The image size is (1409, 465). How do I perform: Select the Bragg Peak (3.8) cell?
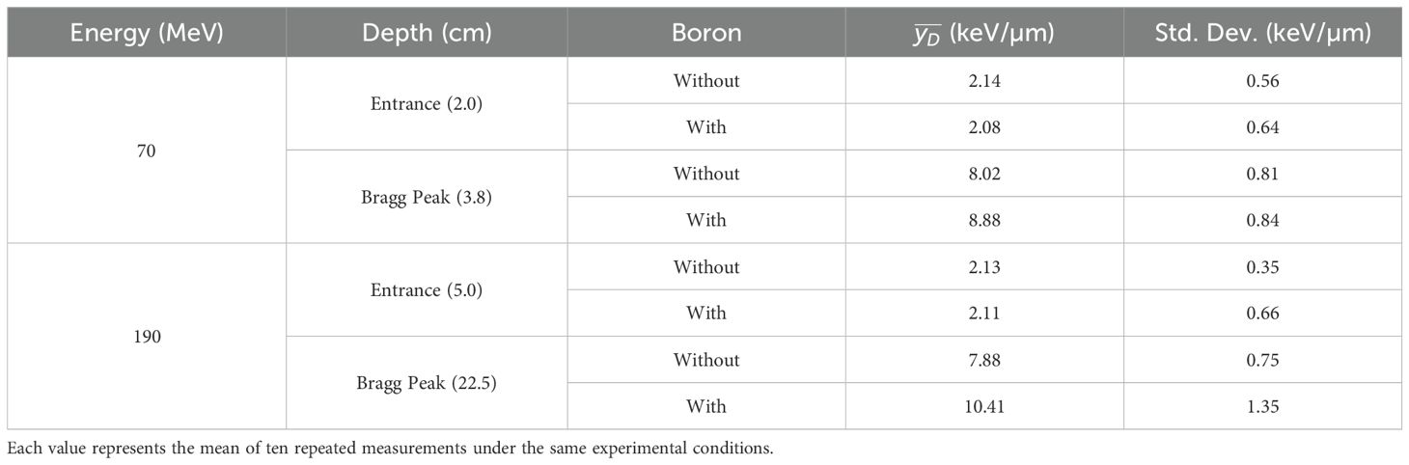[x=427, y=197]
